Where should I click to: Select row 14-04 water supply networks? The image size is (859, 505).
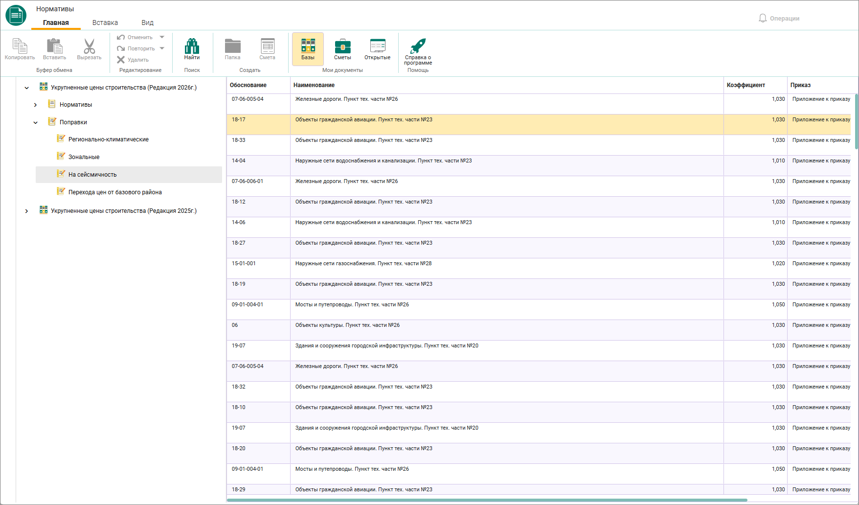click(539, 165)
